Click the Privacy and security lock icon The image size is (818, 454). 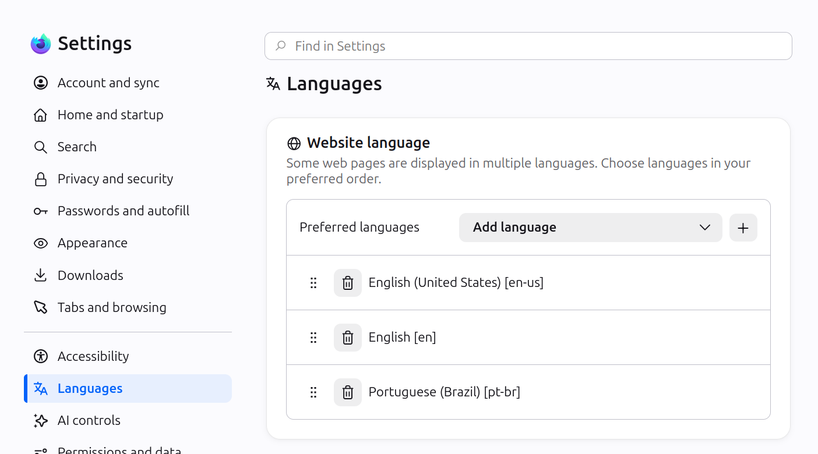point(41,179)
